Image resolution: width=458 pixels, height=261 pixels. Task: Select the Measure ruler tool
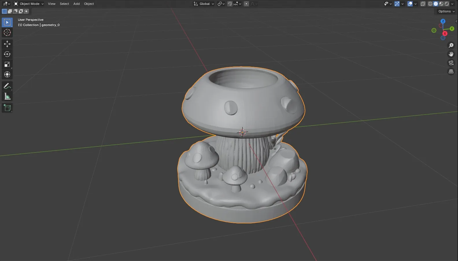click(x=7, y=96)
